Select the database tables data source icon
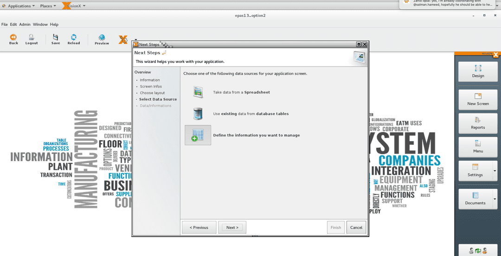The image size is (501, 256). click(x=198, y=113)
